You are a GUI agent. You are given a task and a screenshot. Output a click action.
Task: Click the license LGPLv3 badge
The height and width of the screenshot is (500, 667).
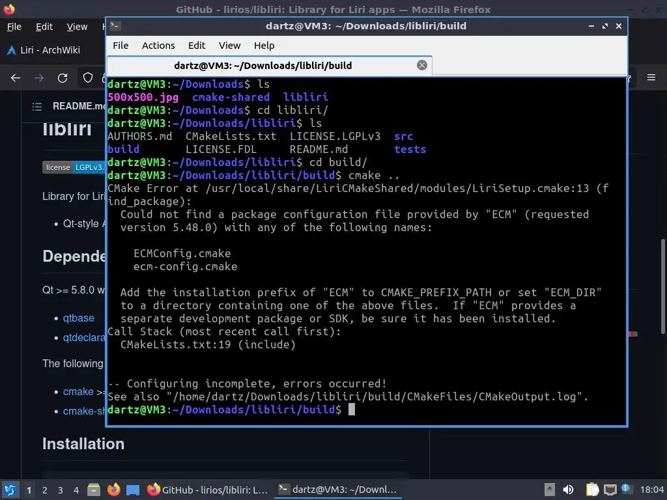[74, 167]
